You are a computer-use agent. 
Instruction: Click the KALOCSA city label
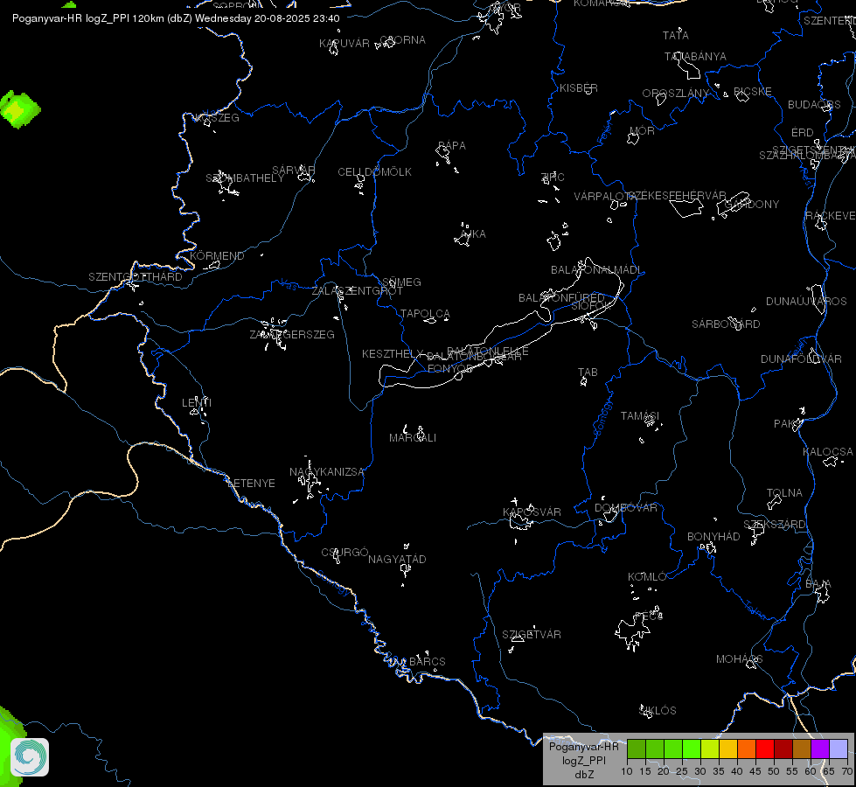828,452
